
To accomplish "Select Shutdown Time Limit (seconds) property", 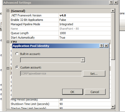I will point(30,104).
